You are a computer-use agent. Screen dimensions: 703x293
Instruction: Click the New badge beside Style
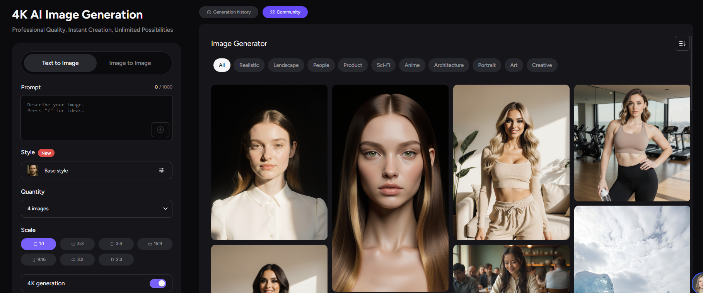(46, 153)
